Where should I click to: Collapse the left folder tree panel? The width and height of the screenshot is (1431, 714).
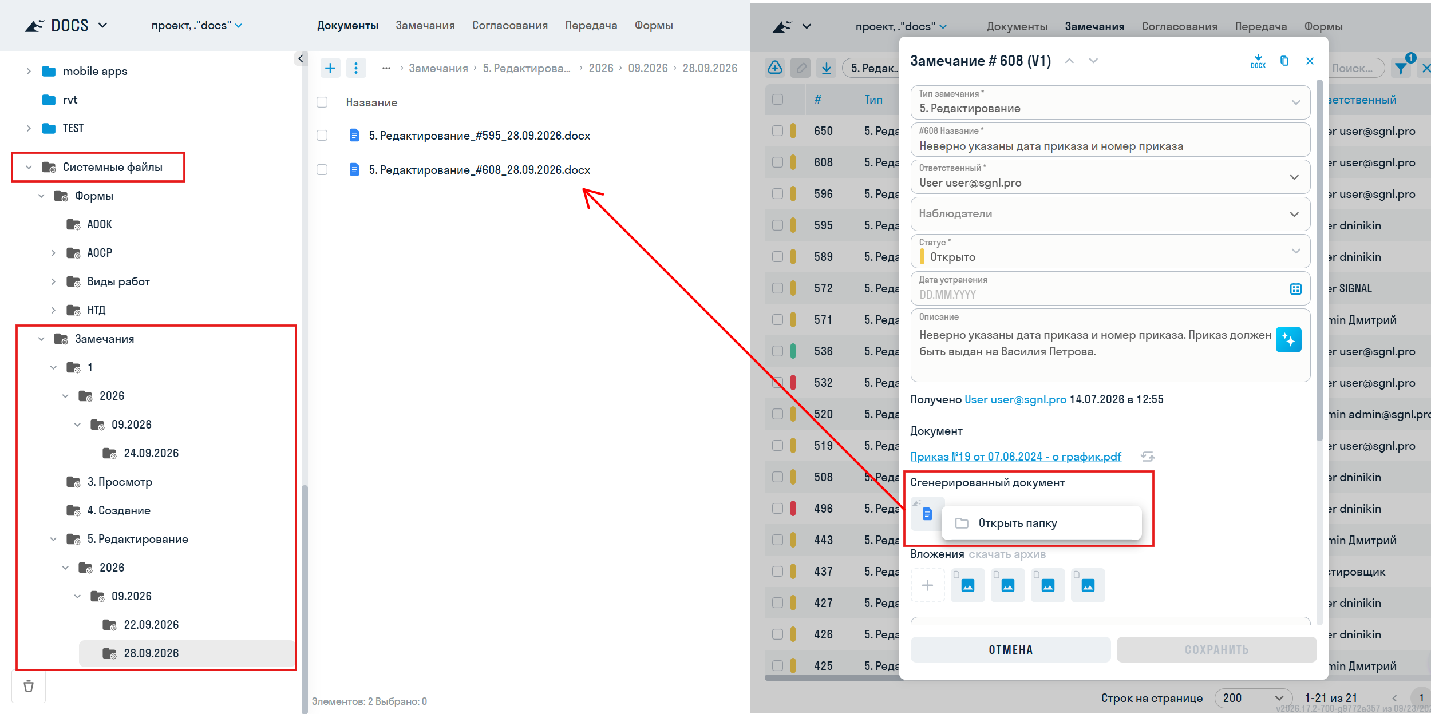click(x=301, y=58)
